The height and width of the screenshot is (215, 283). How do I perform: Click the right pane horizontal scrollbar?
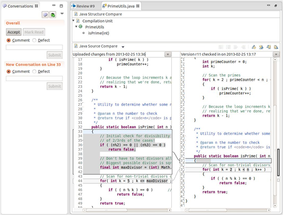point(228,210)
